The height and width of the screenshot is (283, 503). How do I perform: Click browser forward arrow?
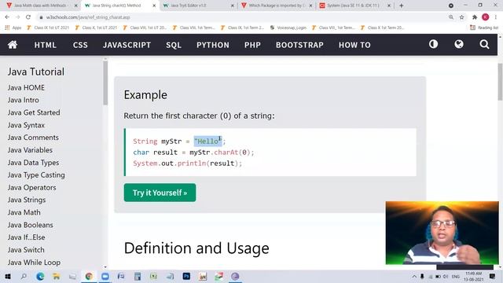coord(17,17)
